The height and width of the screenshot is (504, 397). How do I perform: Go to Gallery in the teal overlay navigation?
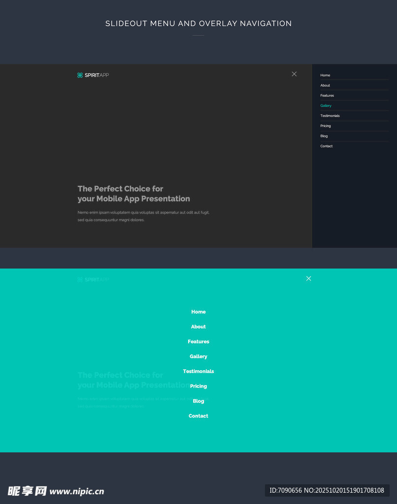198,356
